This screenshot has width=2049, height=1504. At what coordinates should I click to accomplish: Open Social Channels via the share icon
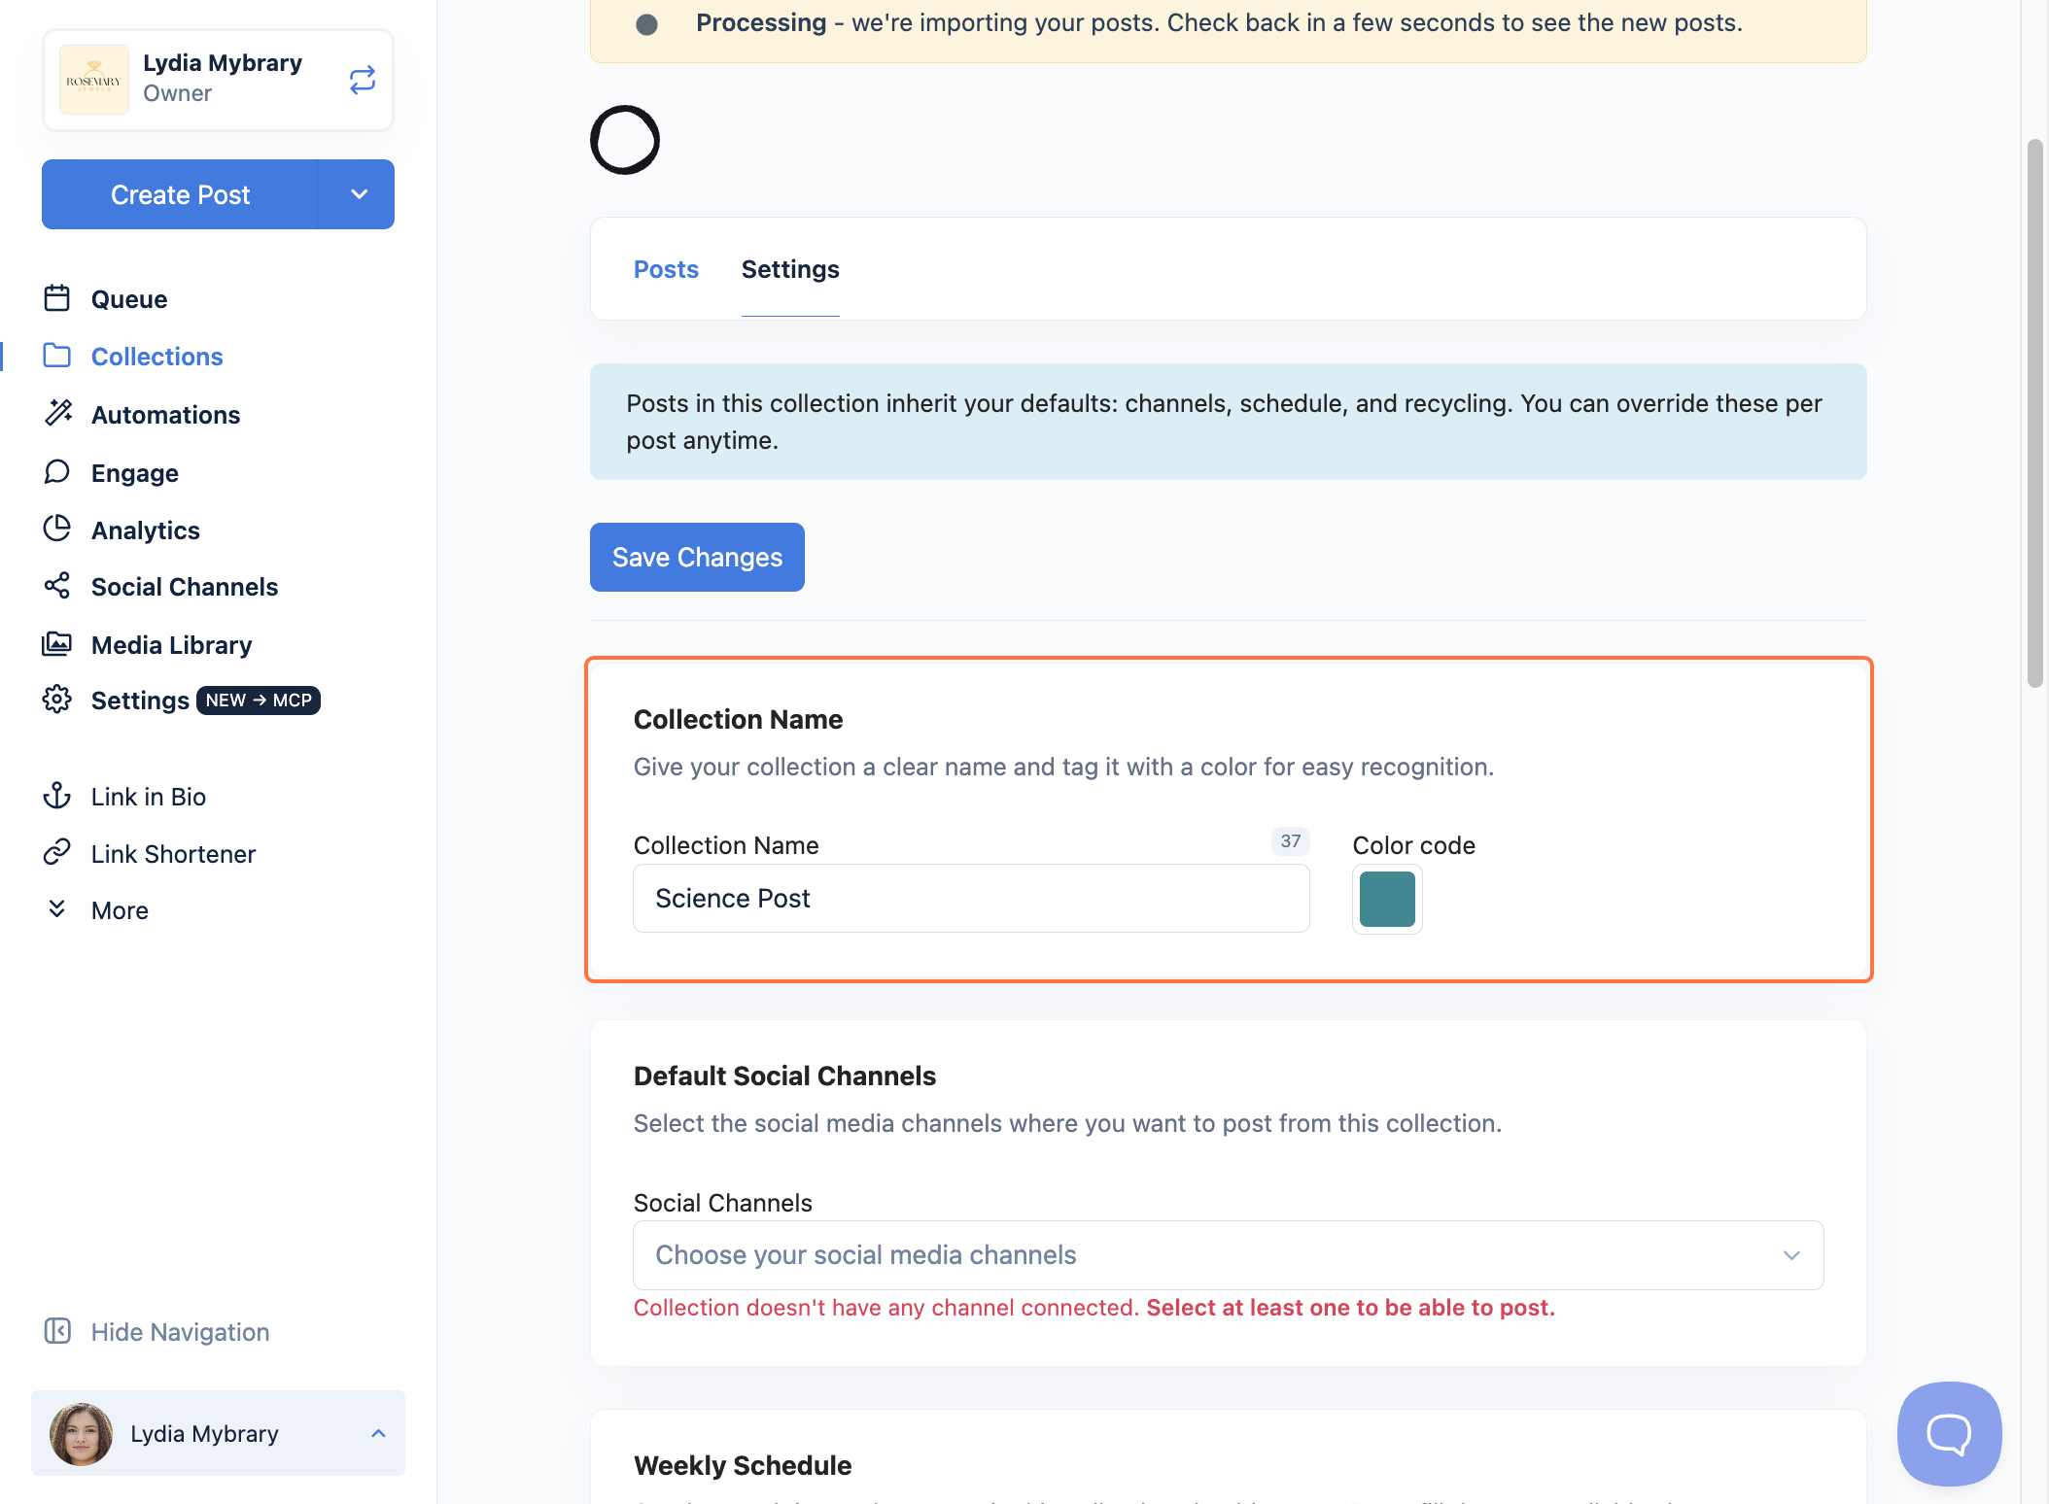click(57, 586)
